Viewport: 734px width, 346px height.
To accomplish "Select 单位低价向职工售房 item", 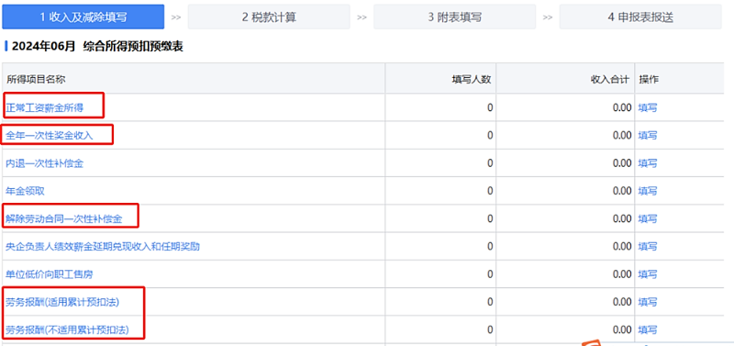I will [x=46, y=274].
